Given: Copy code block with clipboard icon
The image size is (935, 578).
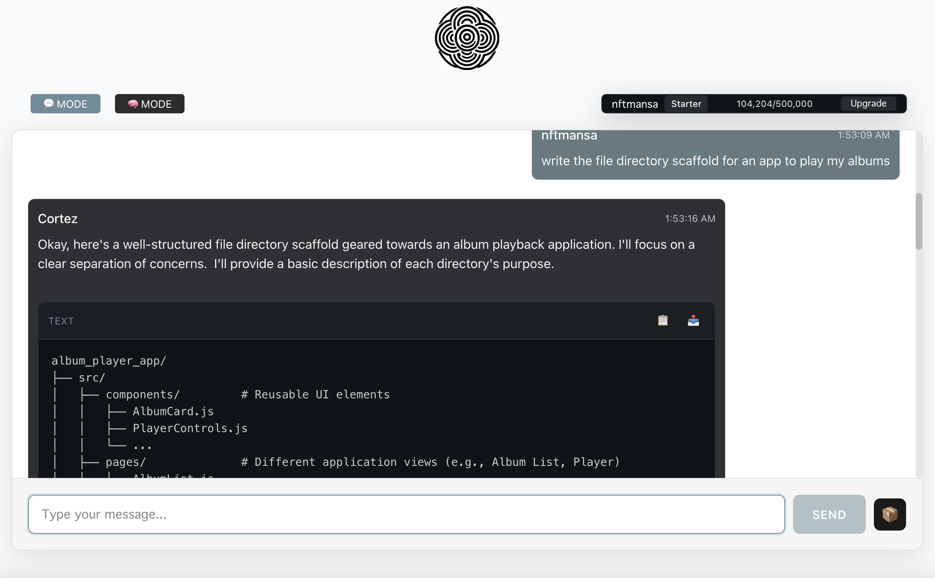Looking at the screenshot, I should (x=662, y=320).
